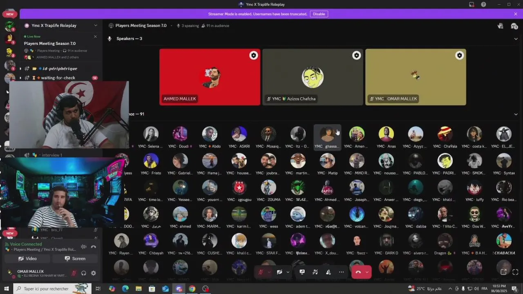523x294 pixels.
Task: Click the slashed music note icon in the control bar
Action: click(315, 272)
